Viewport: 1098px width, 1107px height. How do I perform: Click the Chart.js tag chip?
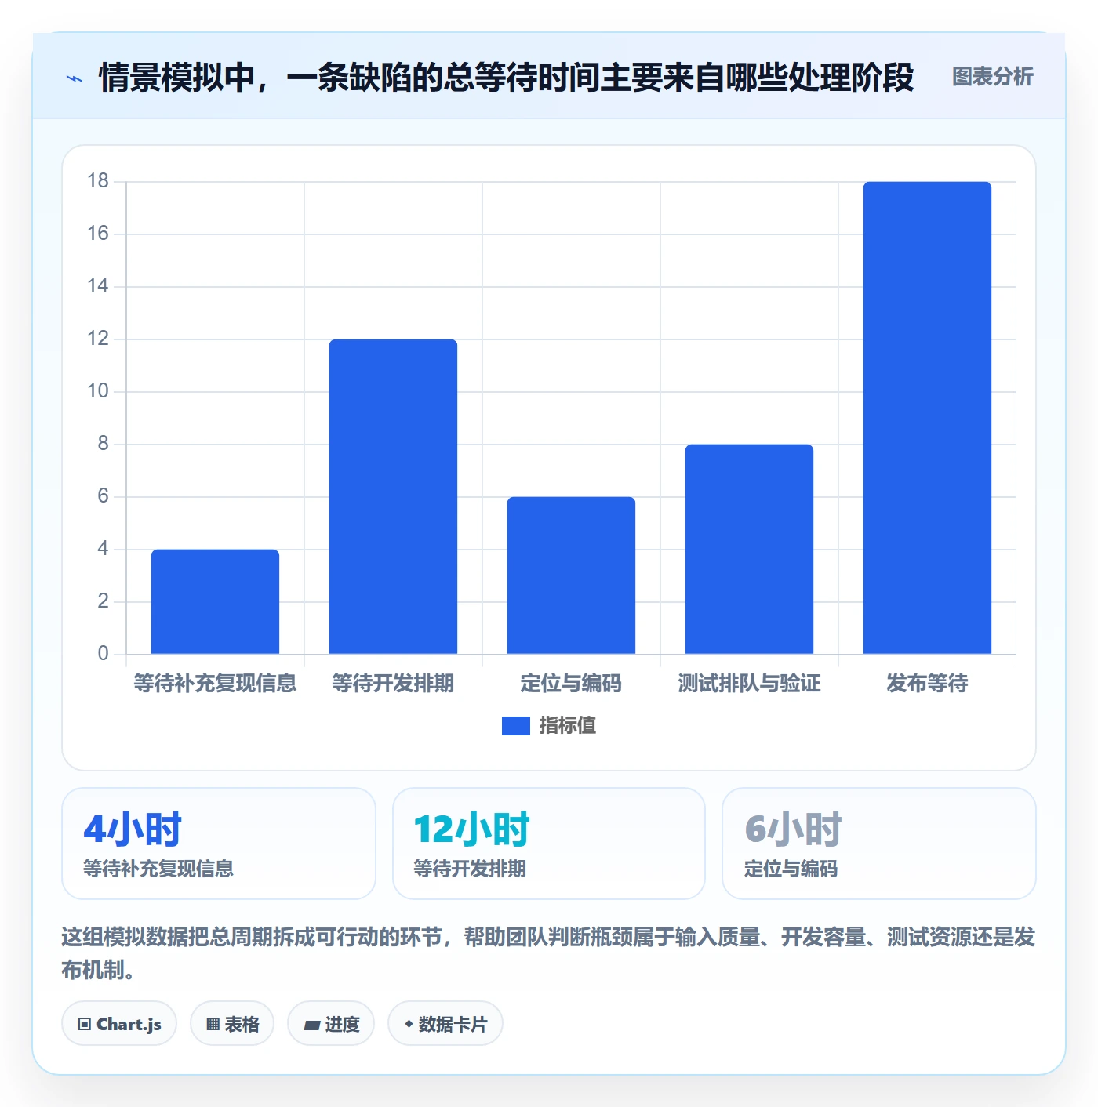[x=119, y=1024]
